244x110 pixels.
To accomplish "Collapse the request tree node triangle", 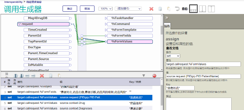I will 19,24.
